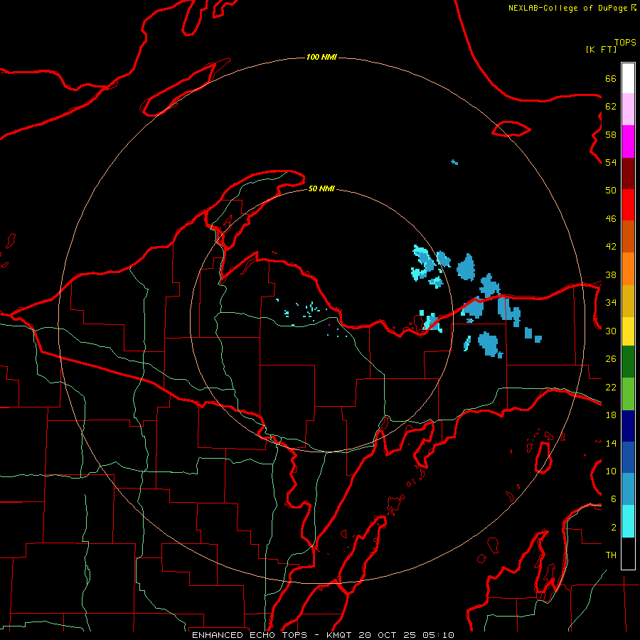Image resolution: width=640 pixels, height=640 pixels.
Task: Click the cyan legend swatch
Action: click(628, 521)
